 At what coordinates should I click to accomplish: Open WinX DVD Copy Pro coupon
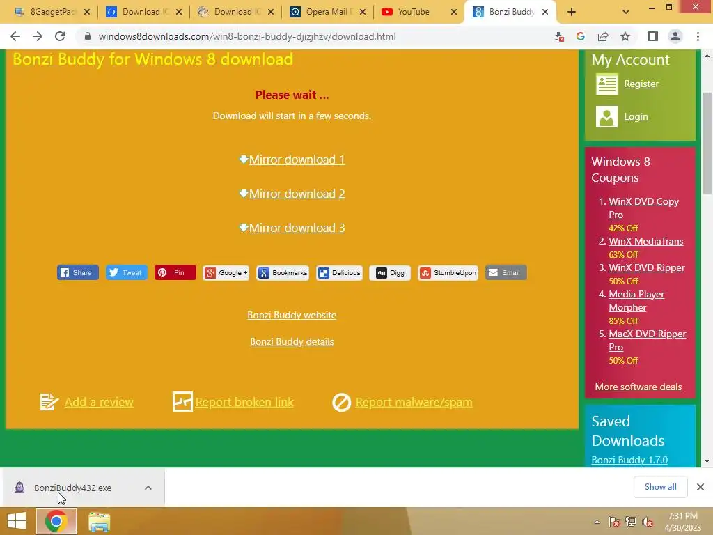643,208
